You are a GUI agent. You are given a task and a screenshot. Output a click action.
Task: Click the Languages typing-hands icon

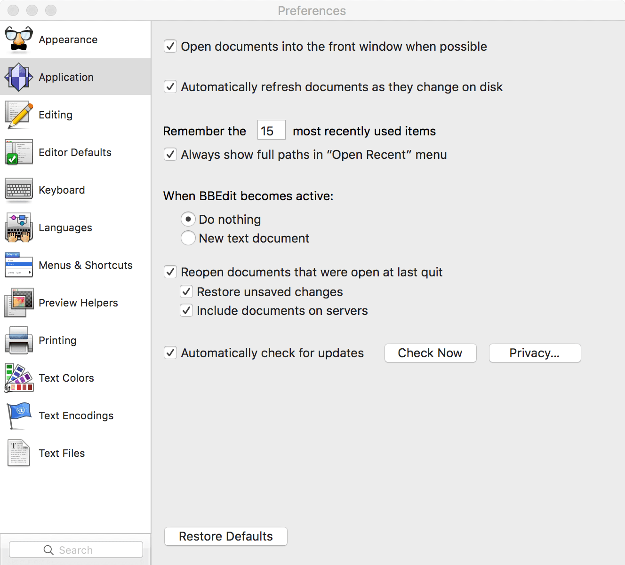tap(19, 228)
